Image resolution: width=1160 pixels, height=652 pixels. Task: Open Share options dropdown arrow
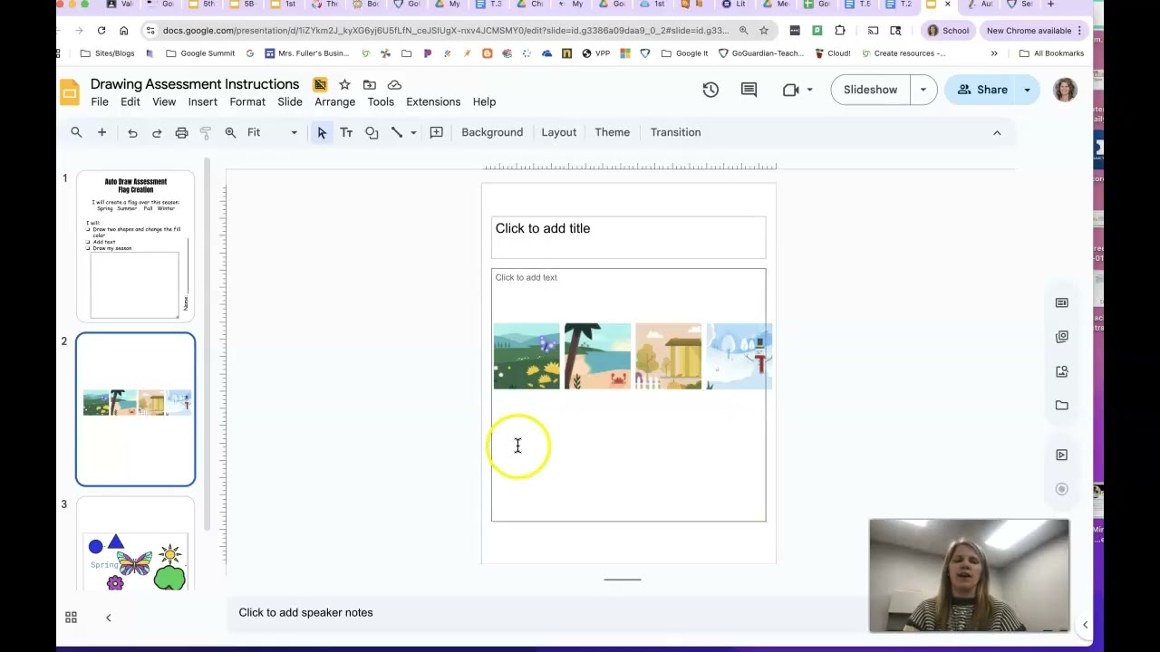(x=1027, y=90)
